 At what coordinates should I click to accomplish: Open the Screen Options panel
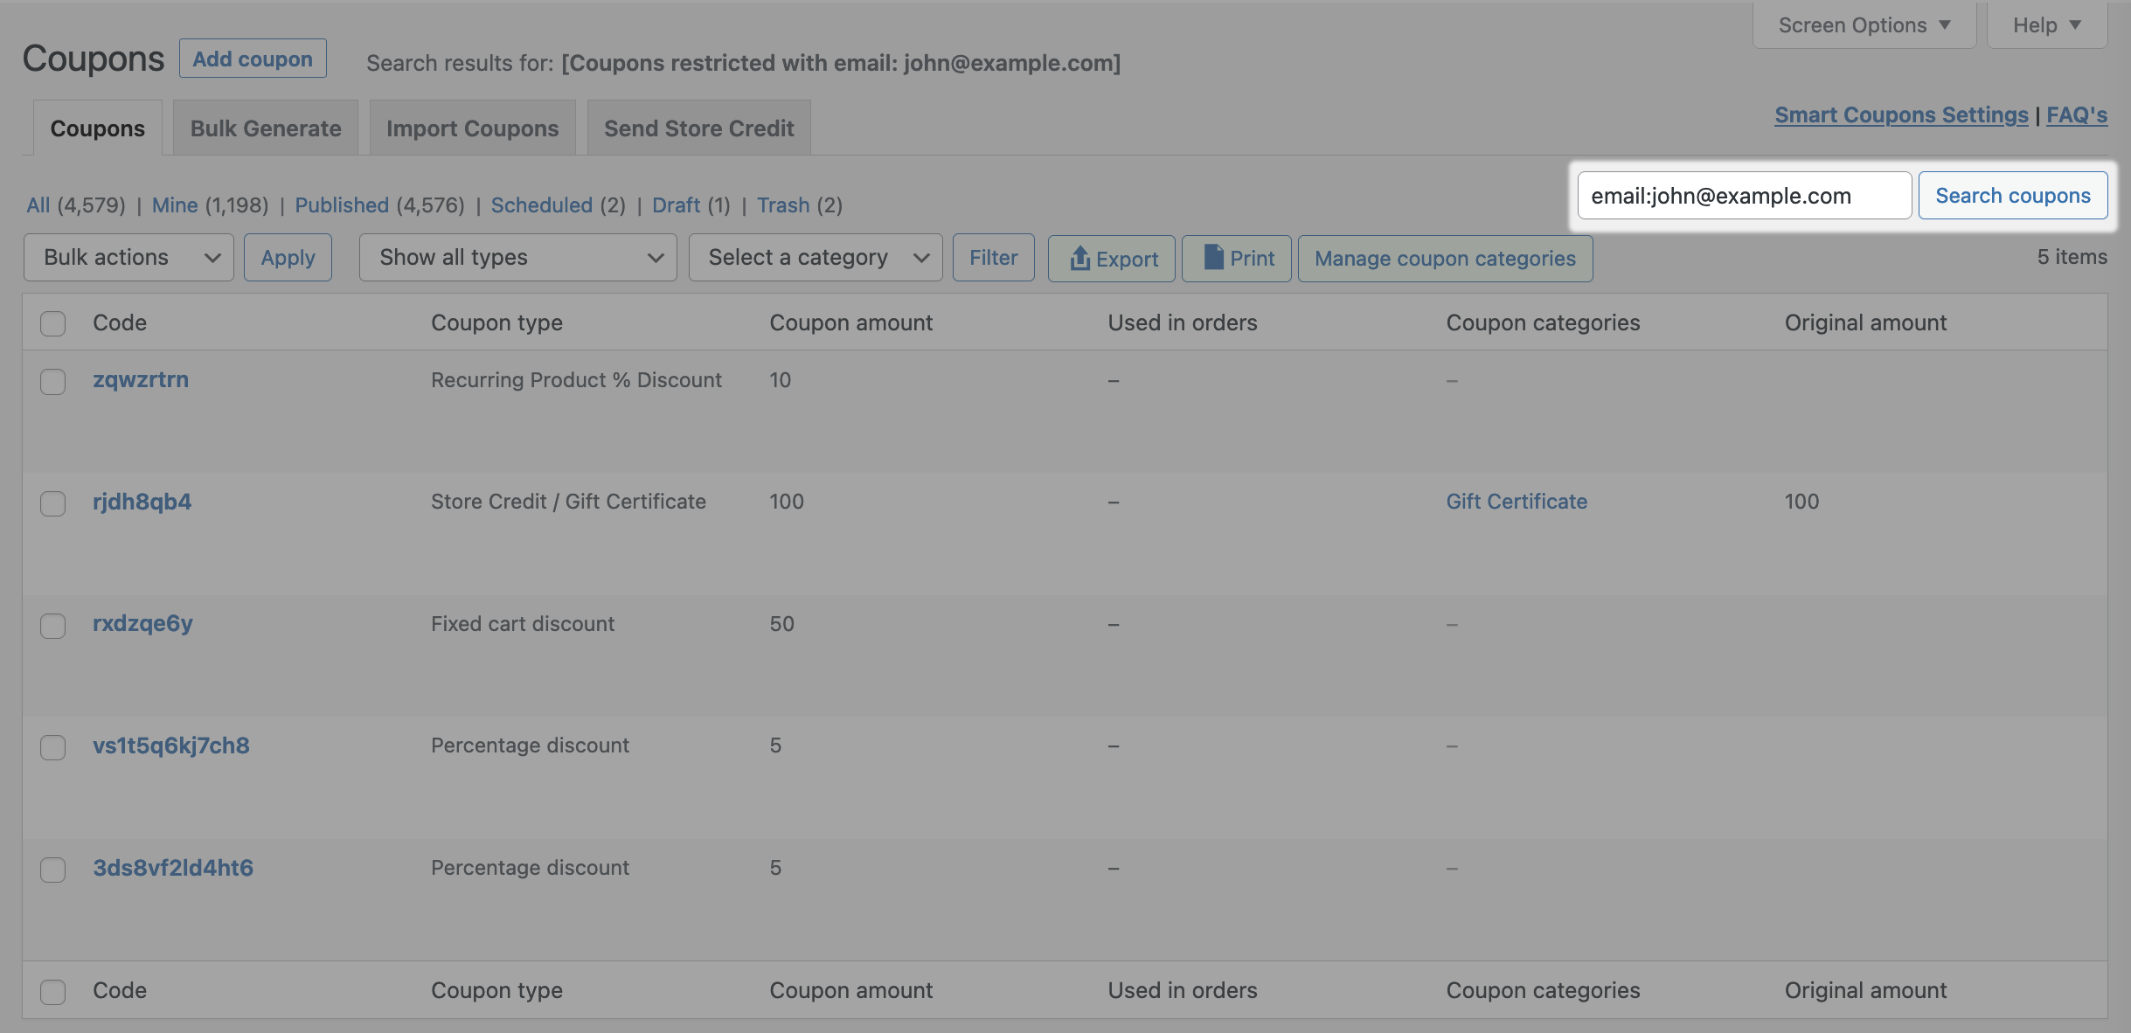click(1864, 25)
